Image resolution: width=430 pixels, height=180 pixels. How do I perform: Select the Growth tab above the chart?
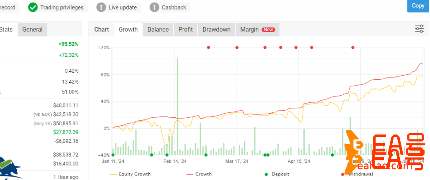128,30
